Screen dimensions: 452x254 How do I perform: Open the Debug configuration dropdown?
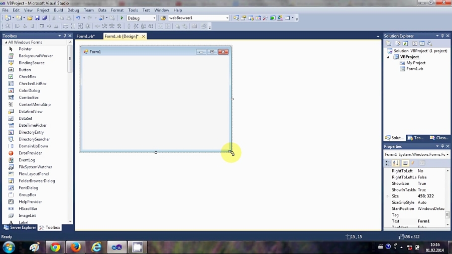pyautogui.click(x=154, y=18)
